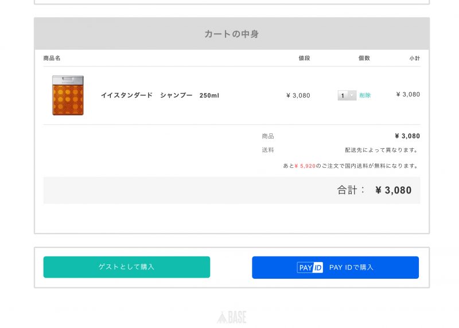Viewport: 459px width, 328px height.
Task: Click the 送料 label in summary
Action: [x=268, y=150]
